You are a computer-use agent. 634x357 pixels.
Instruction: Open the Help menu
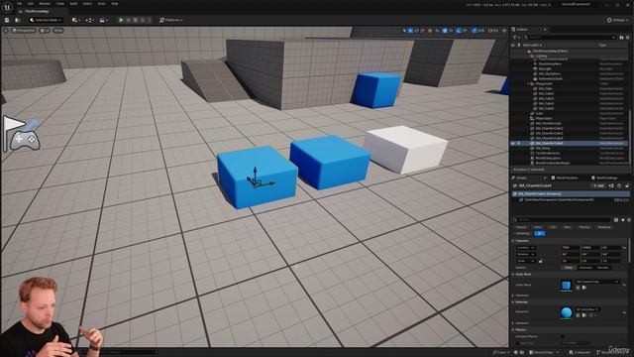click(115, 4)
